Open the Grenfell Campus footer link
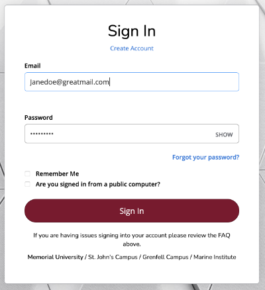 [165, 257]
